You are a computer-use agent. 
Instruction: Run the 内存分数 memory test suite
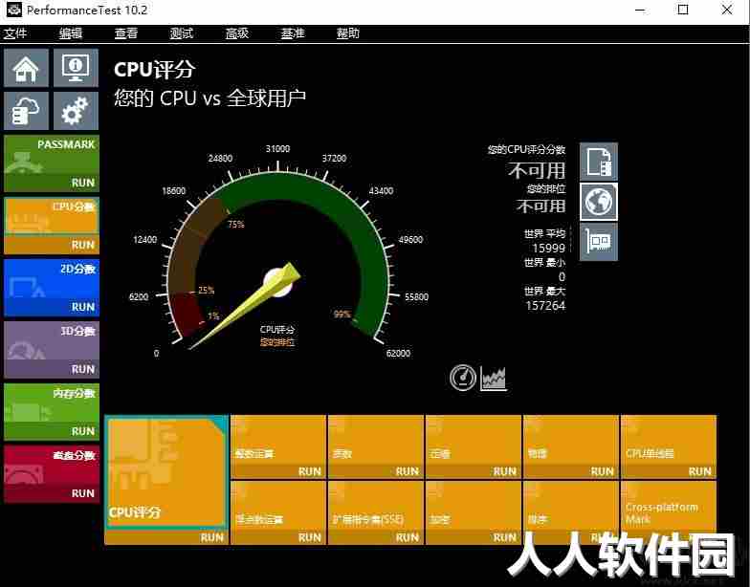83,431
